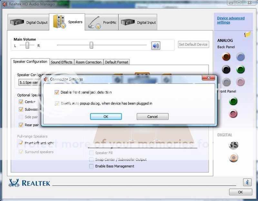Screen dimensions: 258x201
Task: Minimize the Realtek HD Audio Manager window
Action: (231, 3)
